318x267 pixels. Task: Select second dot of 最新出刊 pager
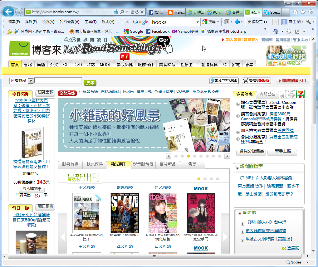coord(205,179)
